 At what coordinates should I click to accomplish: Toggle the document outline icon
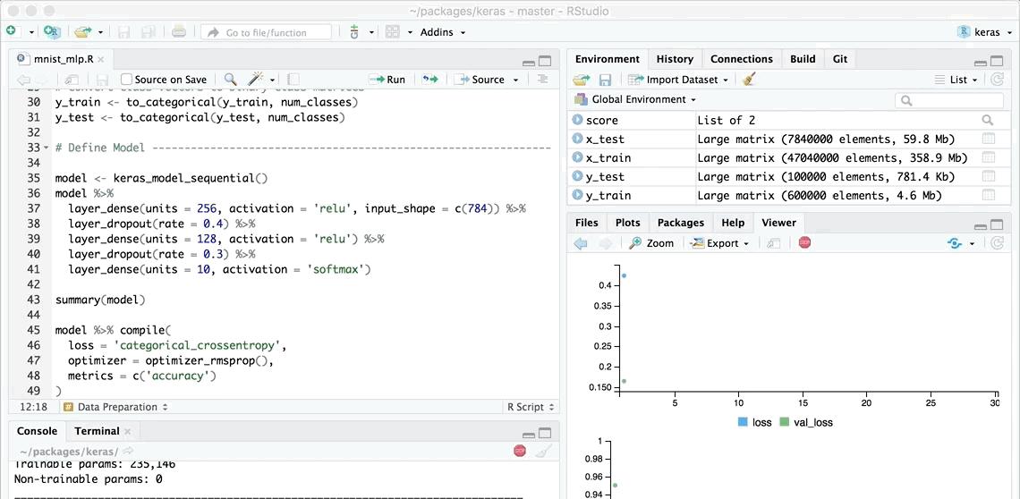coord(542,80)
